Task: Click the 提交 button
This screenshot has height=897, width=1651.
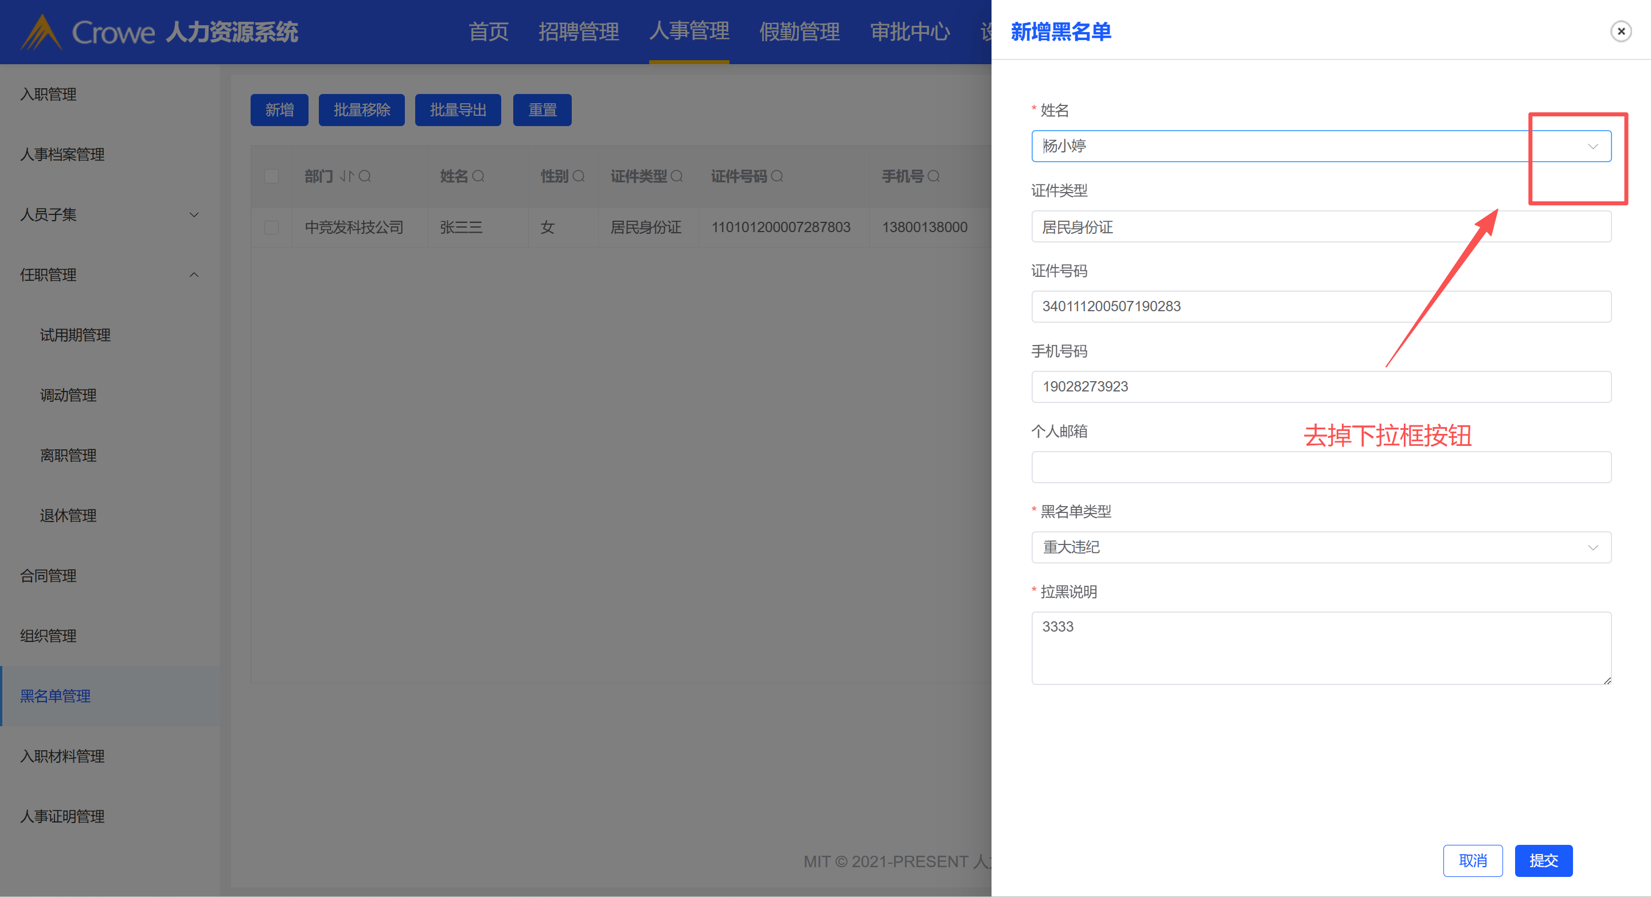Action: tap(1543, 860)
